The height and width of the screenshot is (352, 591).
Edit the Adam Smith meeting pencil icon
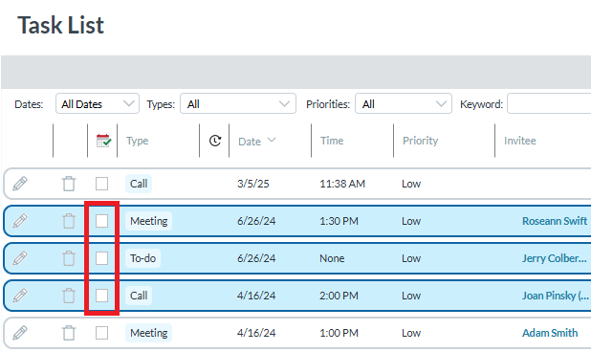coord(20,333)
